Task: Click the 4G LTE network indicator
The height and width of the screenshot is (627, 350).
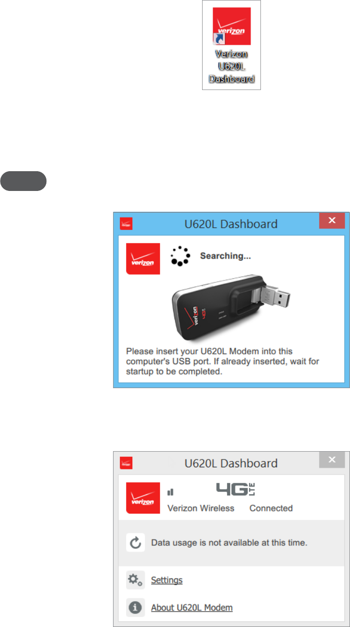Action: [235, 489]
